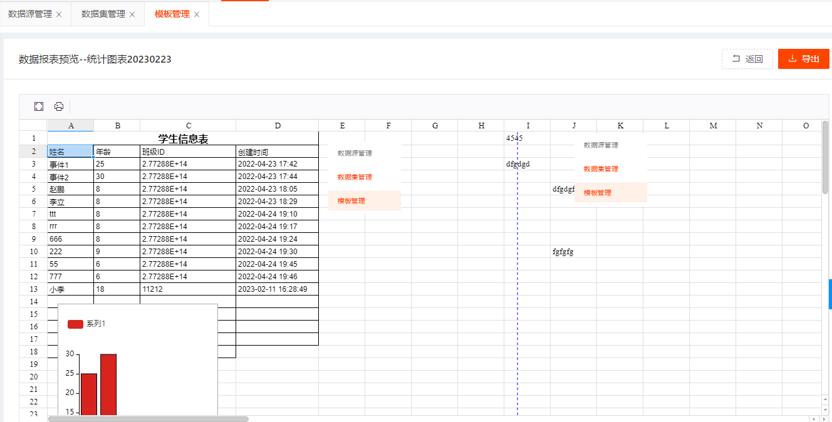Click the orange 导出 export button
The height and width of the screenshot is (422, 832).
click(x=804, y=59)
